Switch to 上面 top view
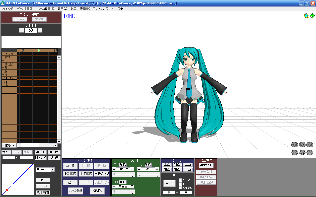Screen dimensions: 316x197 tap(188, 164)
